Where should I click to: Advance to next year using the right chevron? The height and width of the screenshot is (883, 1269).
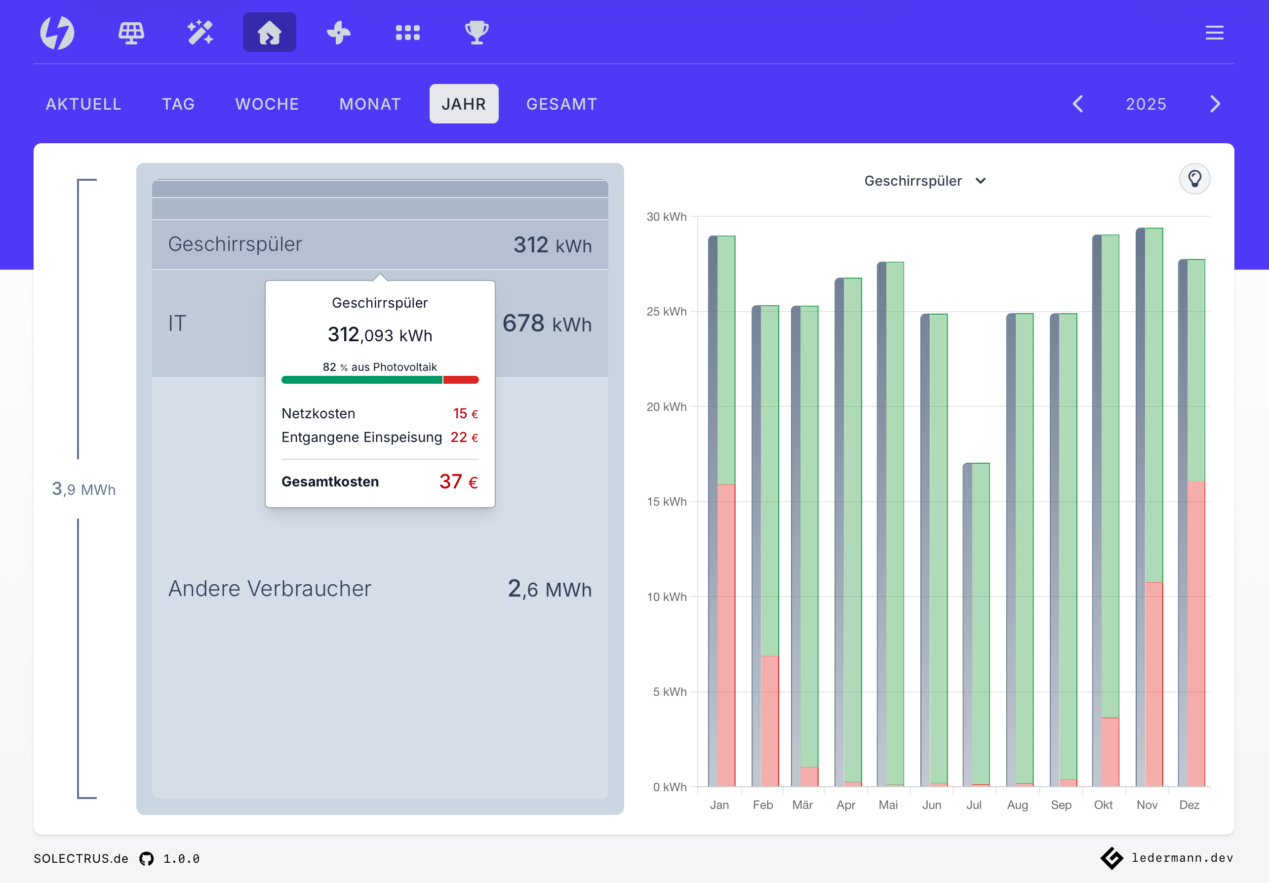pyautogui.click(x=1214, y=103)
